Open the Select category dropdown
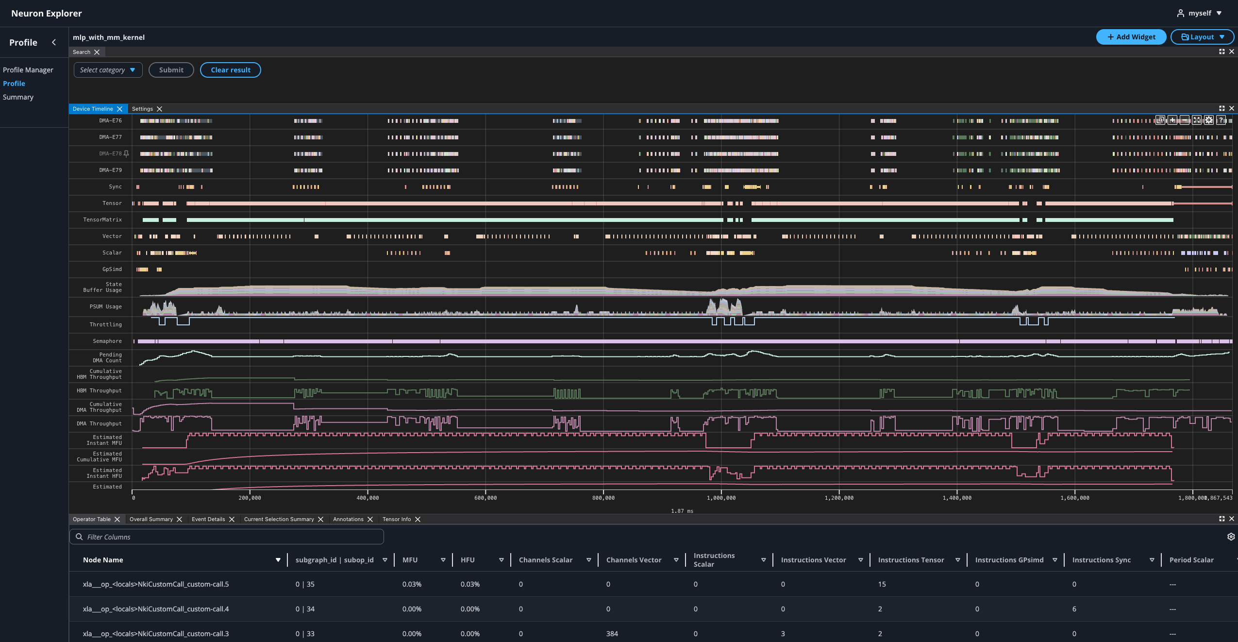The width and height of the screenshot is (1238, 642). [108, 70]
